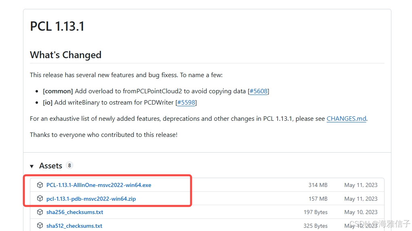
Task: Click package icon beside pcl-1.13.1-pdb zip
Action: click(40, 198)
